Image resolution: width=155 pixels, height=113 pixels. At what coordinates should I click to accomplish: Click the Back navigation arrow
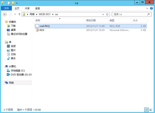click(5, 14)
